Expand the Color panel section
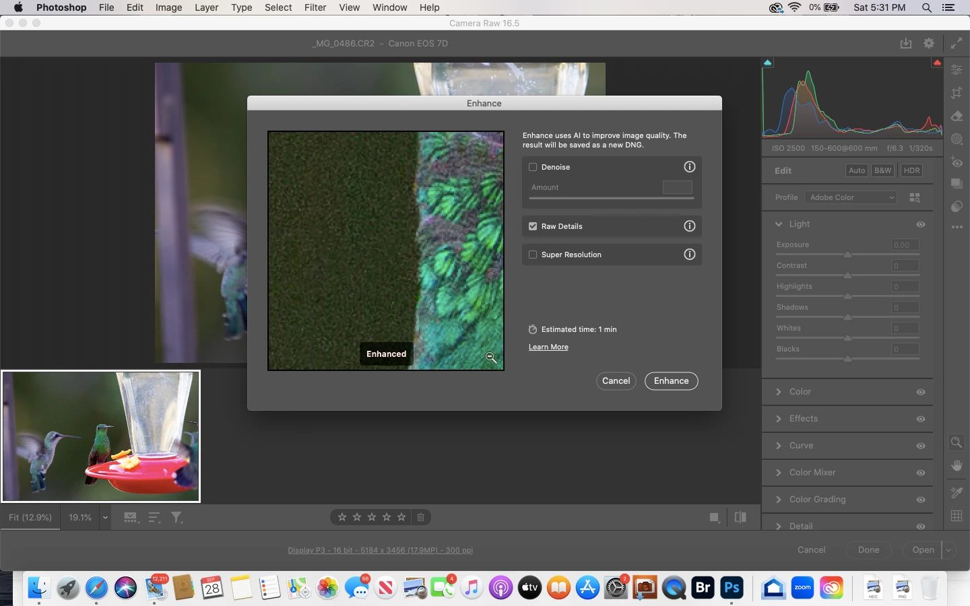The width and height of the screenshot is (970, 606). tap(779, 392)
